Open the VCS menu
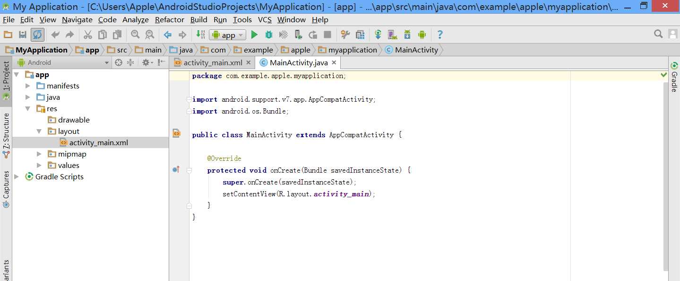The image size is (680, 281). coord(265,20)
